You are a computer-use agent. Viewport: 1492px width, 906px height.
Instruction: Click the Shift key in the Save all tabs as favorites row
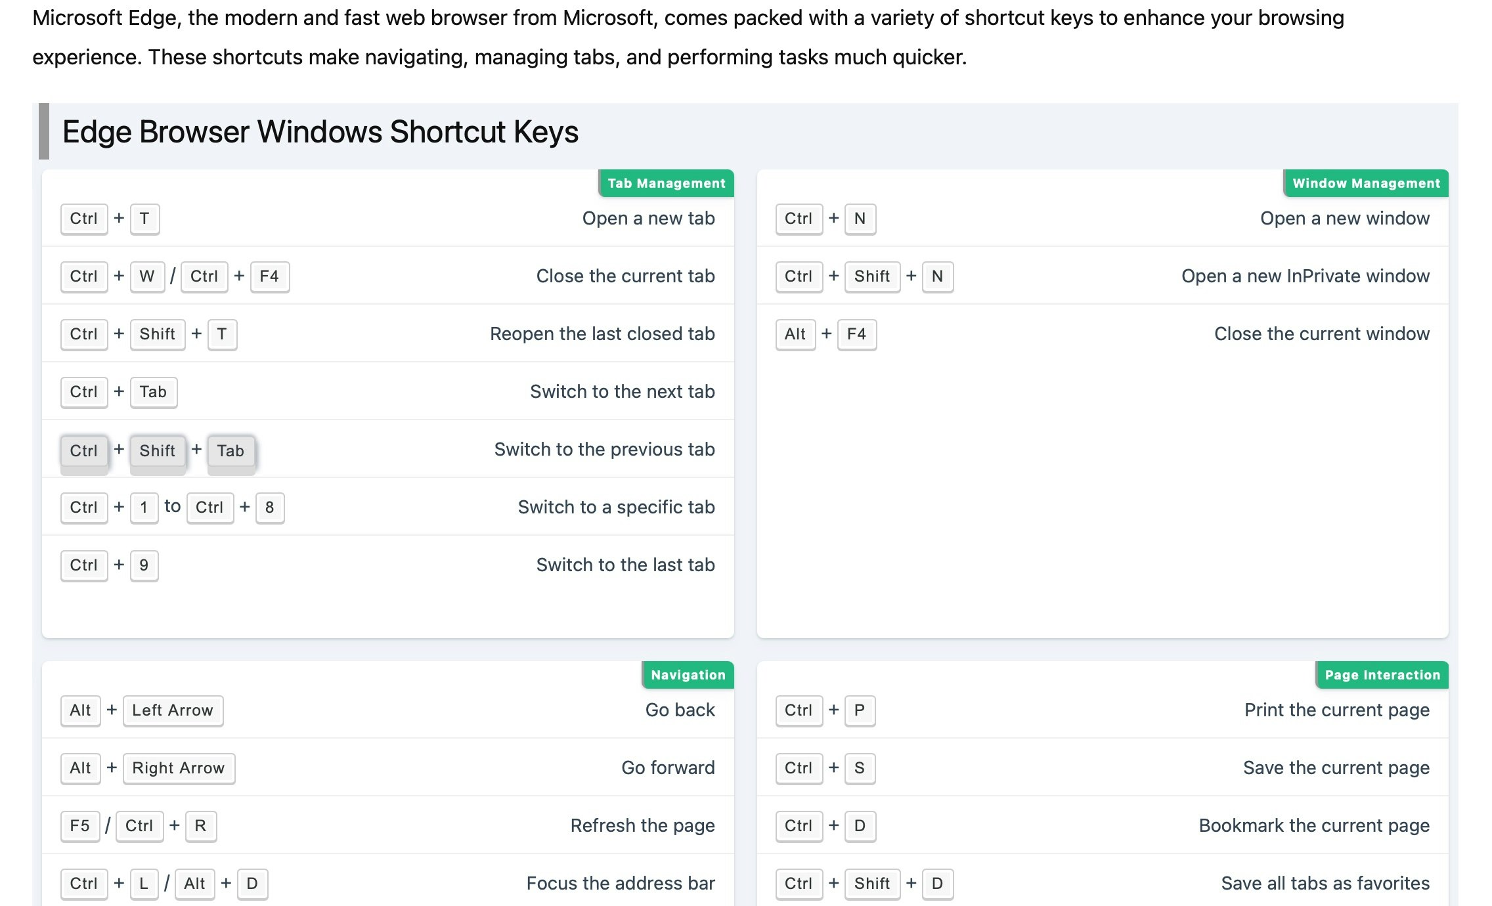point(872,884)
